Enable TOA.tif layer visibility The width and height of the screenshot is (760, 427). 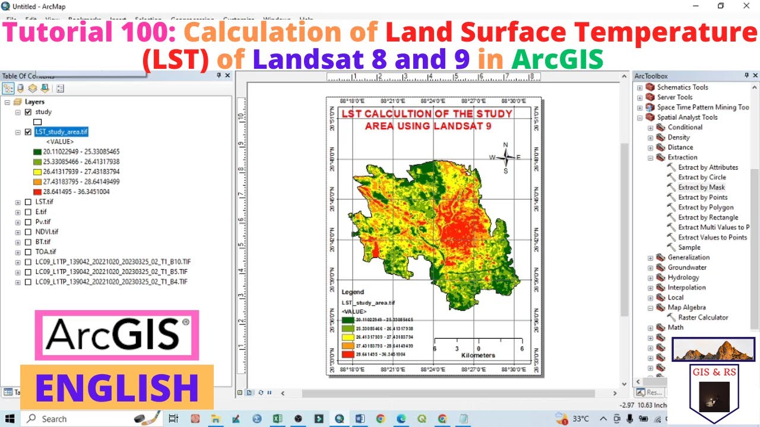pos(28,252)
